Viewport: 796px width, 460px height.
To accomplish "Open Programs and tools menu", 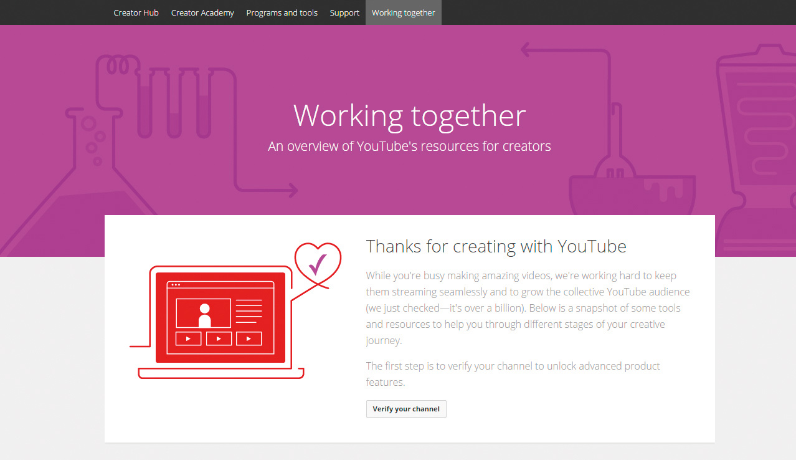I will click(x=282, y=12).
